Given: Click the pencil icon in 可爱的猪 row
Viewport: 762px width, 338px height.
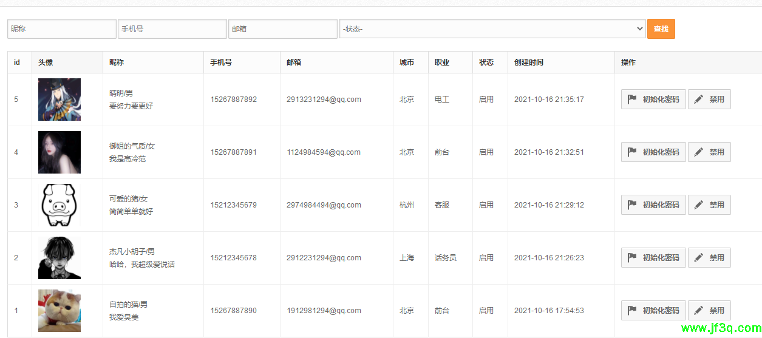Looking at the screenshot, I should click(699, 205).
